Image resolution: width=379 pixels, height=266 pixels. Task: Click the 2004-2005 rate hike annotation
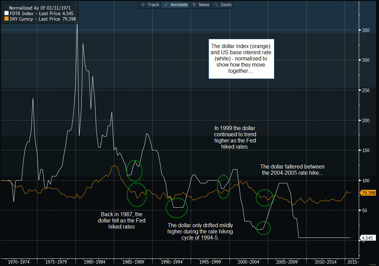tap(292, 170)
